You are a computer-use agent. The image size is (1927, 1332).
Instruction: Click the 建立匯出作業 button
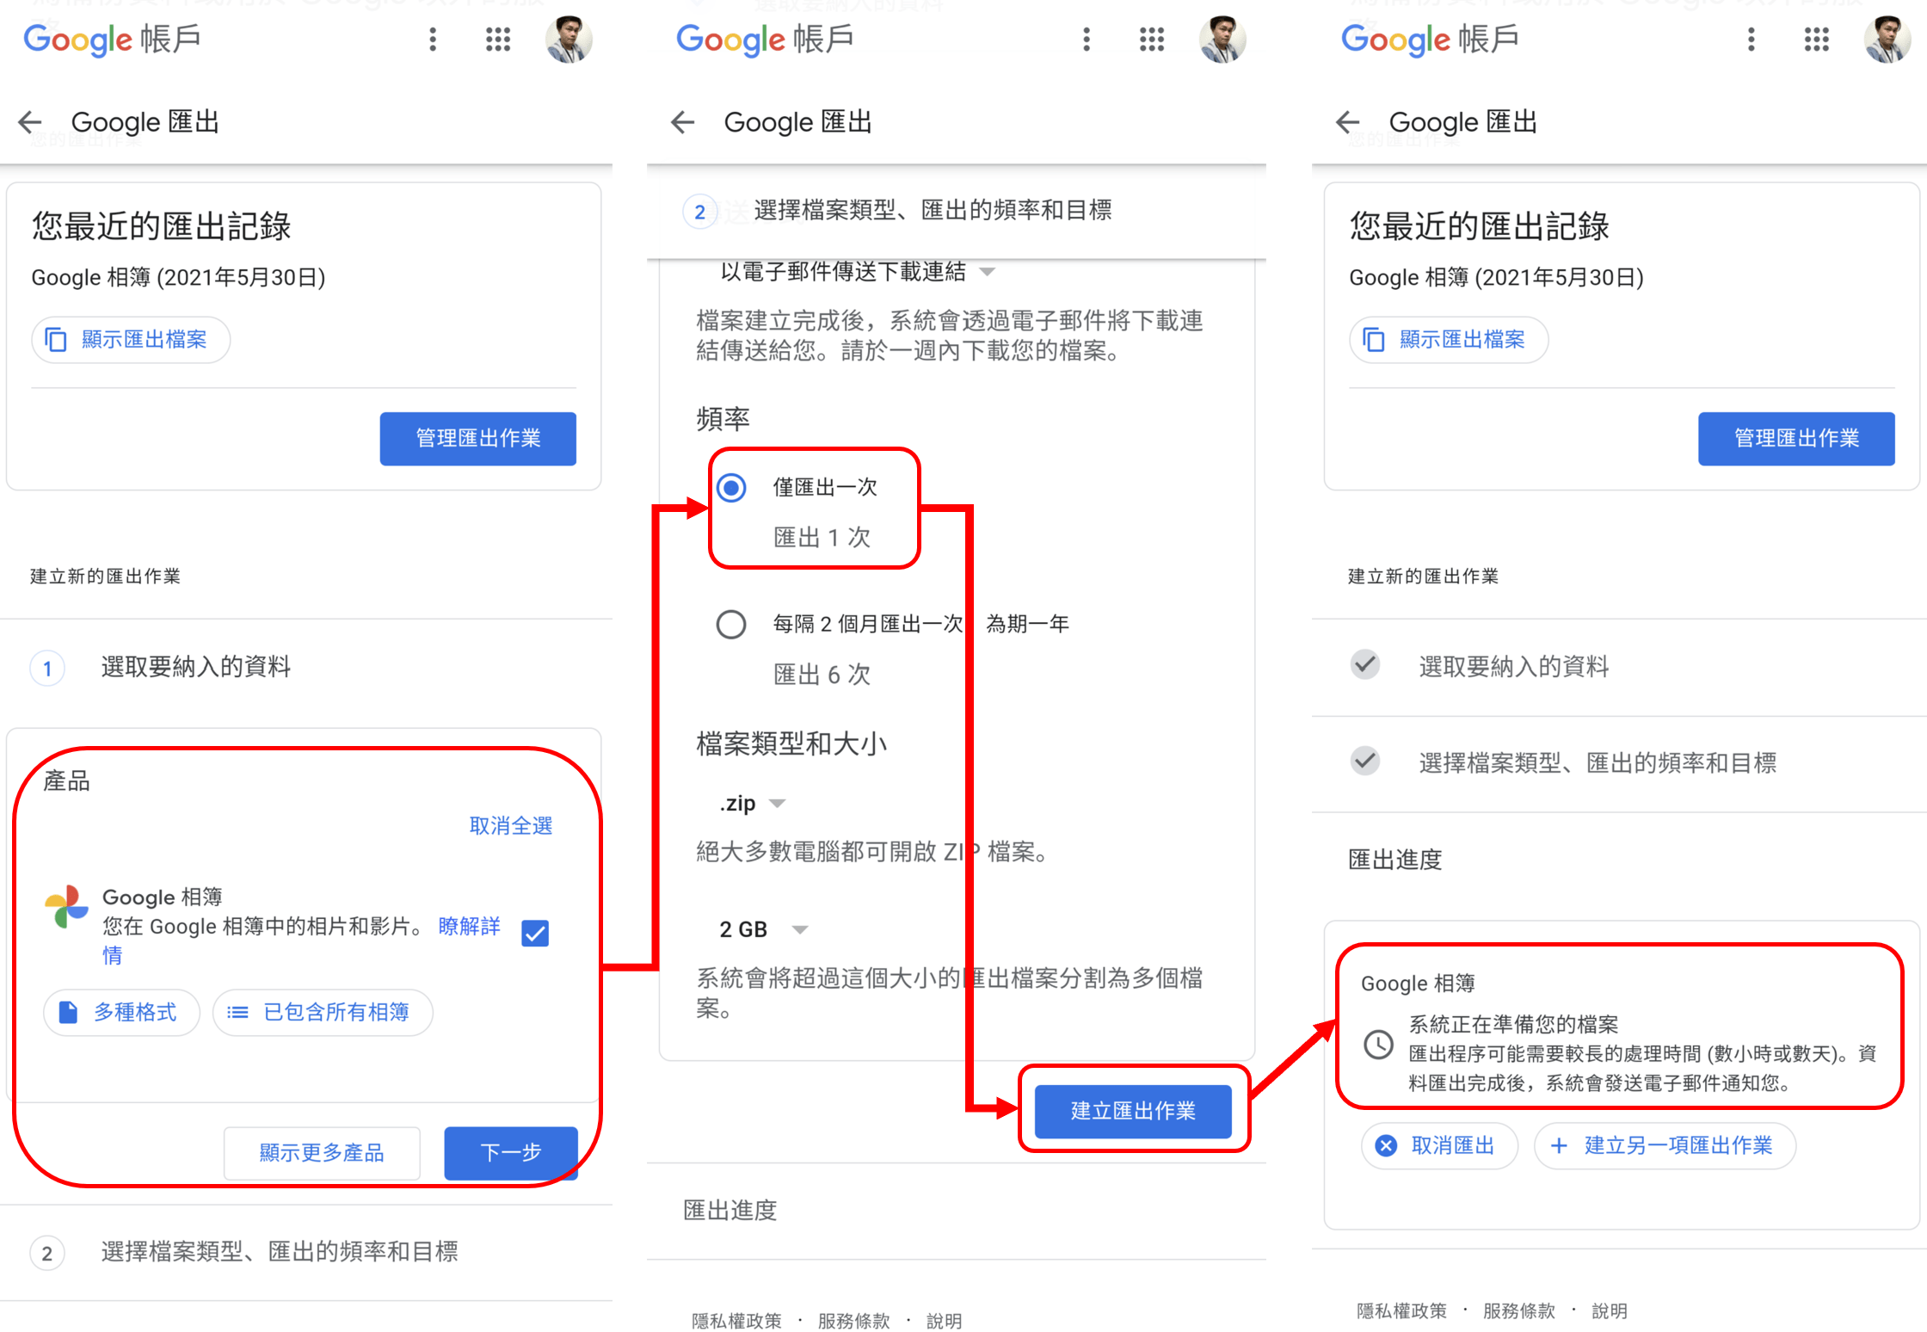click(x=1133, y=1111)
